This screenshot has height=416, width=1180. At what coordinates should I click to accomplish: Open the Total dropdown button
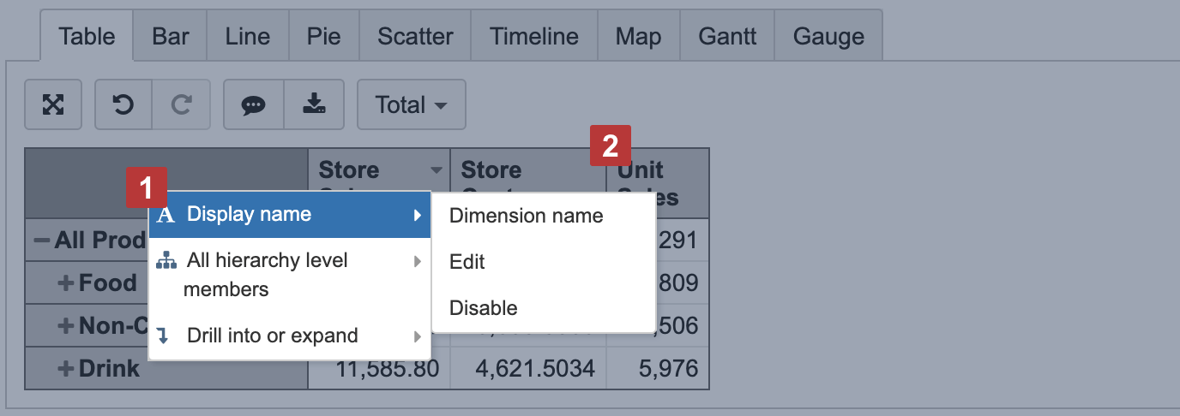pos(411,104)
